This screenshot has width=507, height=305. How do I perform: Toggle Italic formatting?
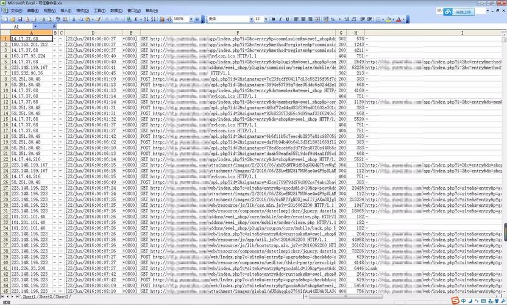click(280, 19)
